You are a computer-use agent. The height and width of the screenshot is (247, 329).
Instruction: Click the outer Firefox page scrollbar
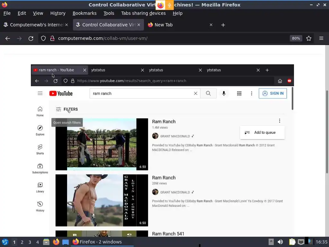[327, 132]
